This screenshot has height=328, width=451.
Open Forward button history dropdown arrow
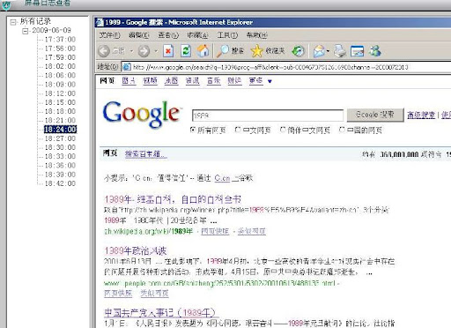(x=156, y=51)
